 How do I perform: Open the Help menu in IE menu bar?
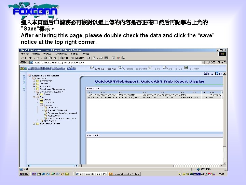pos(85,54)
